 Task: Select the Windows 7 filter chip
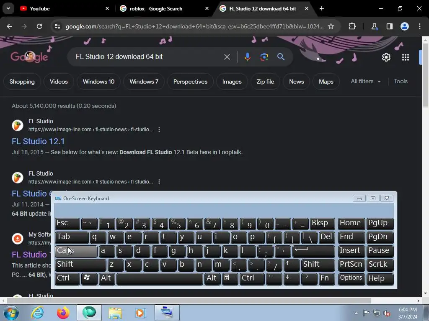[x=144, y=82]
